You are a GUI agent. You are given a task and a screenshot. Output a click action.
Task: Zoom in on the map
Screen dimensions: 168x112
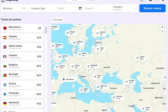[x=162, y=27]
